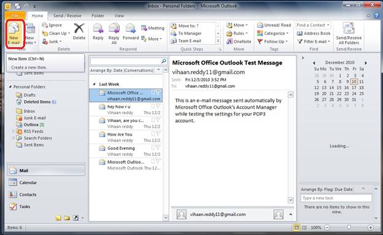Expand the Search Folders node
Screen dimensions: 383x235
(13, 138)
